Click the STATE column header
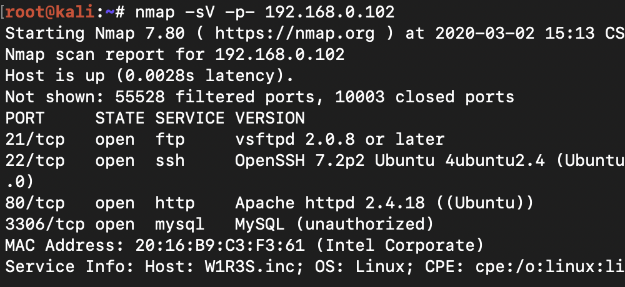The image size is (625, 287). coord(119,119)
